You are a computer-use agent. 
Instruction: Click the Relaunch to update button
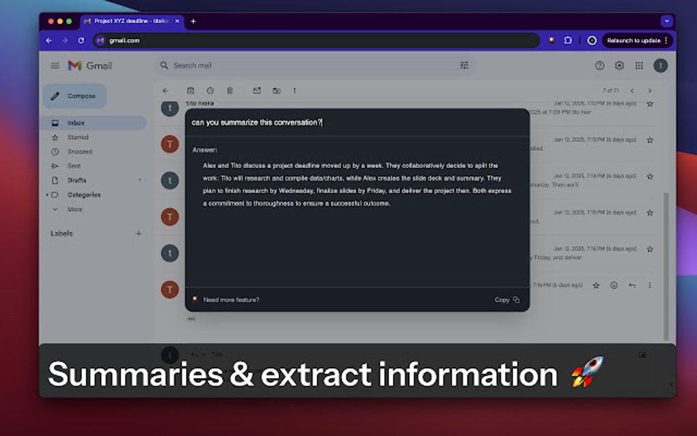[x=634, y=40]
